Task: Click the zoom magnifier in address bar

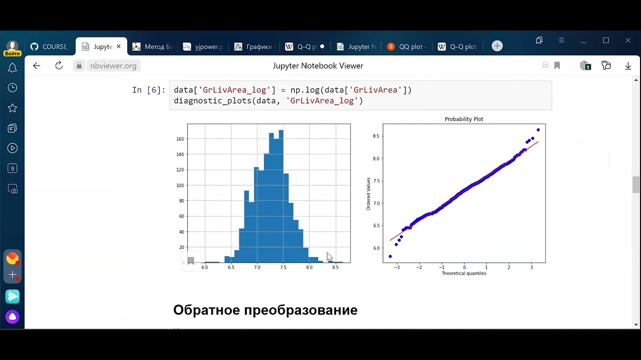Action: pyautogui.click(x=545, y=65)
